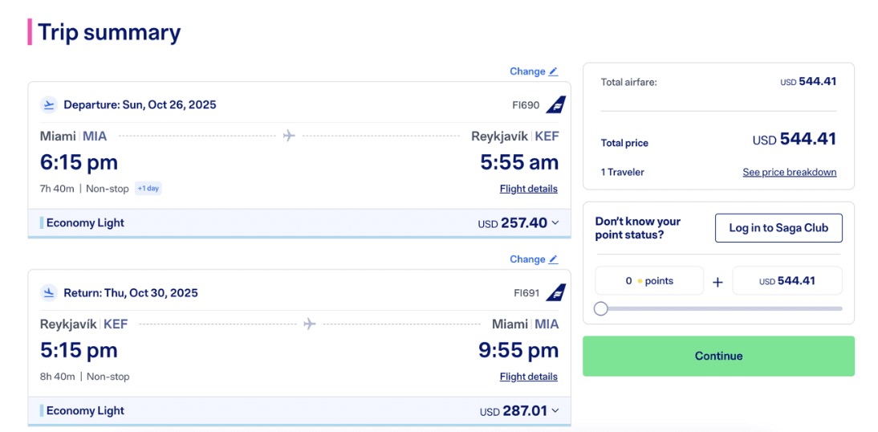Click the Icelandair logo next to FI691
The width and height of the screenshot is (878, 432).
click(556, 292)
